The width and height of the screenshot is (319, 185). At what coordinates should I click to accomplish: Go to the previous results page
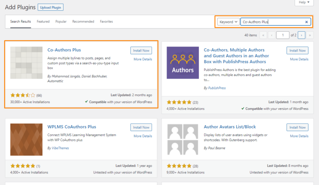click(272, 35)
